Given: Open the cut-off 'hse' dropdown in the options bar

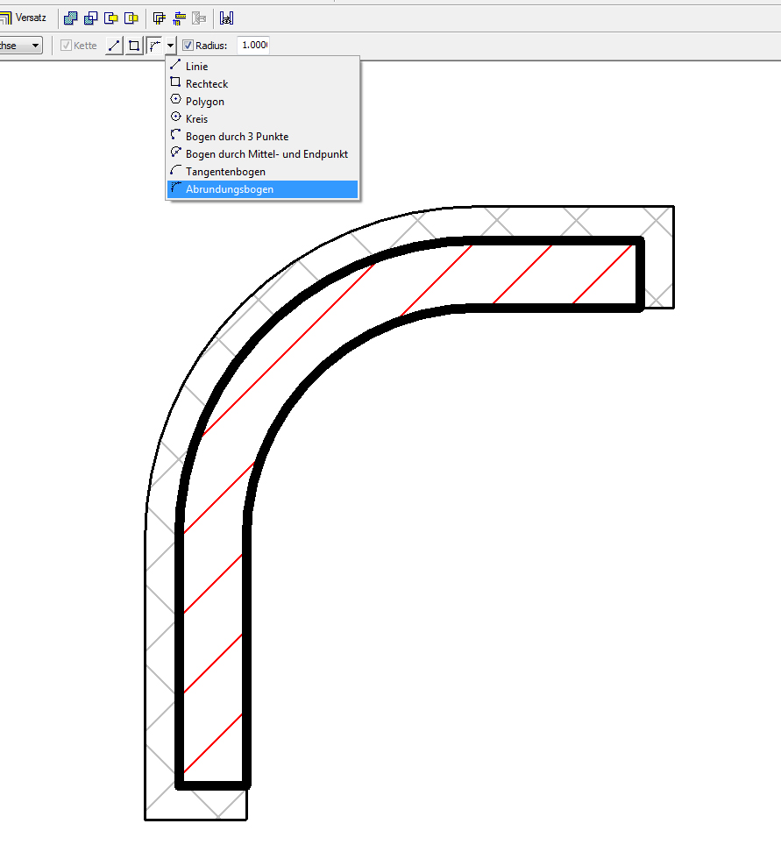Looking at the screenshot, I should [21, 46].
